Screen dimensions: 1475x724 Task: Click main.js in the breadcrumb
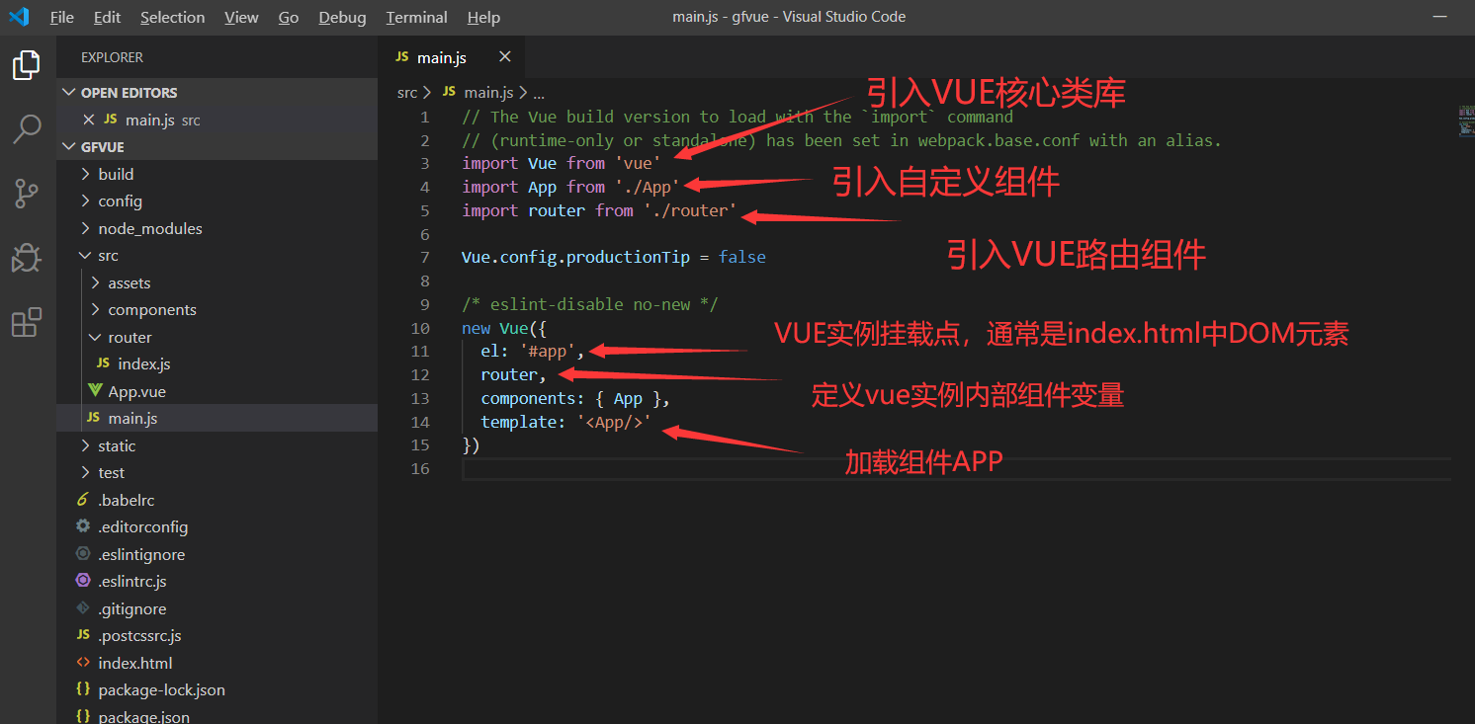click(x=489, y=92)
